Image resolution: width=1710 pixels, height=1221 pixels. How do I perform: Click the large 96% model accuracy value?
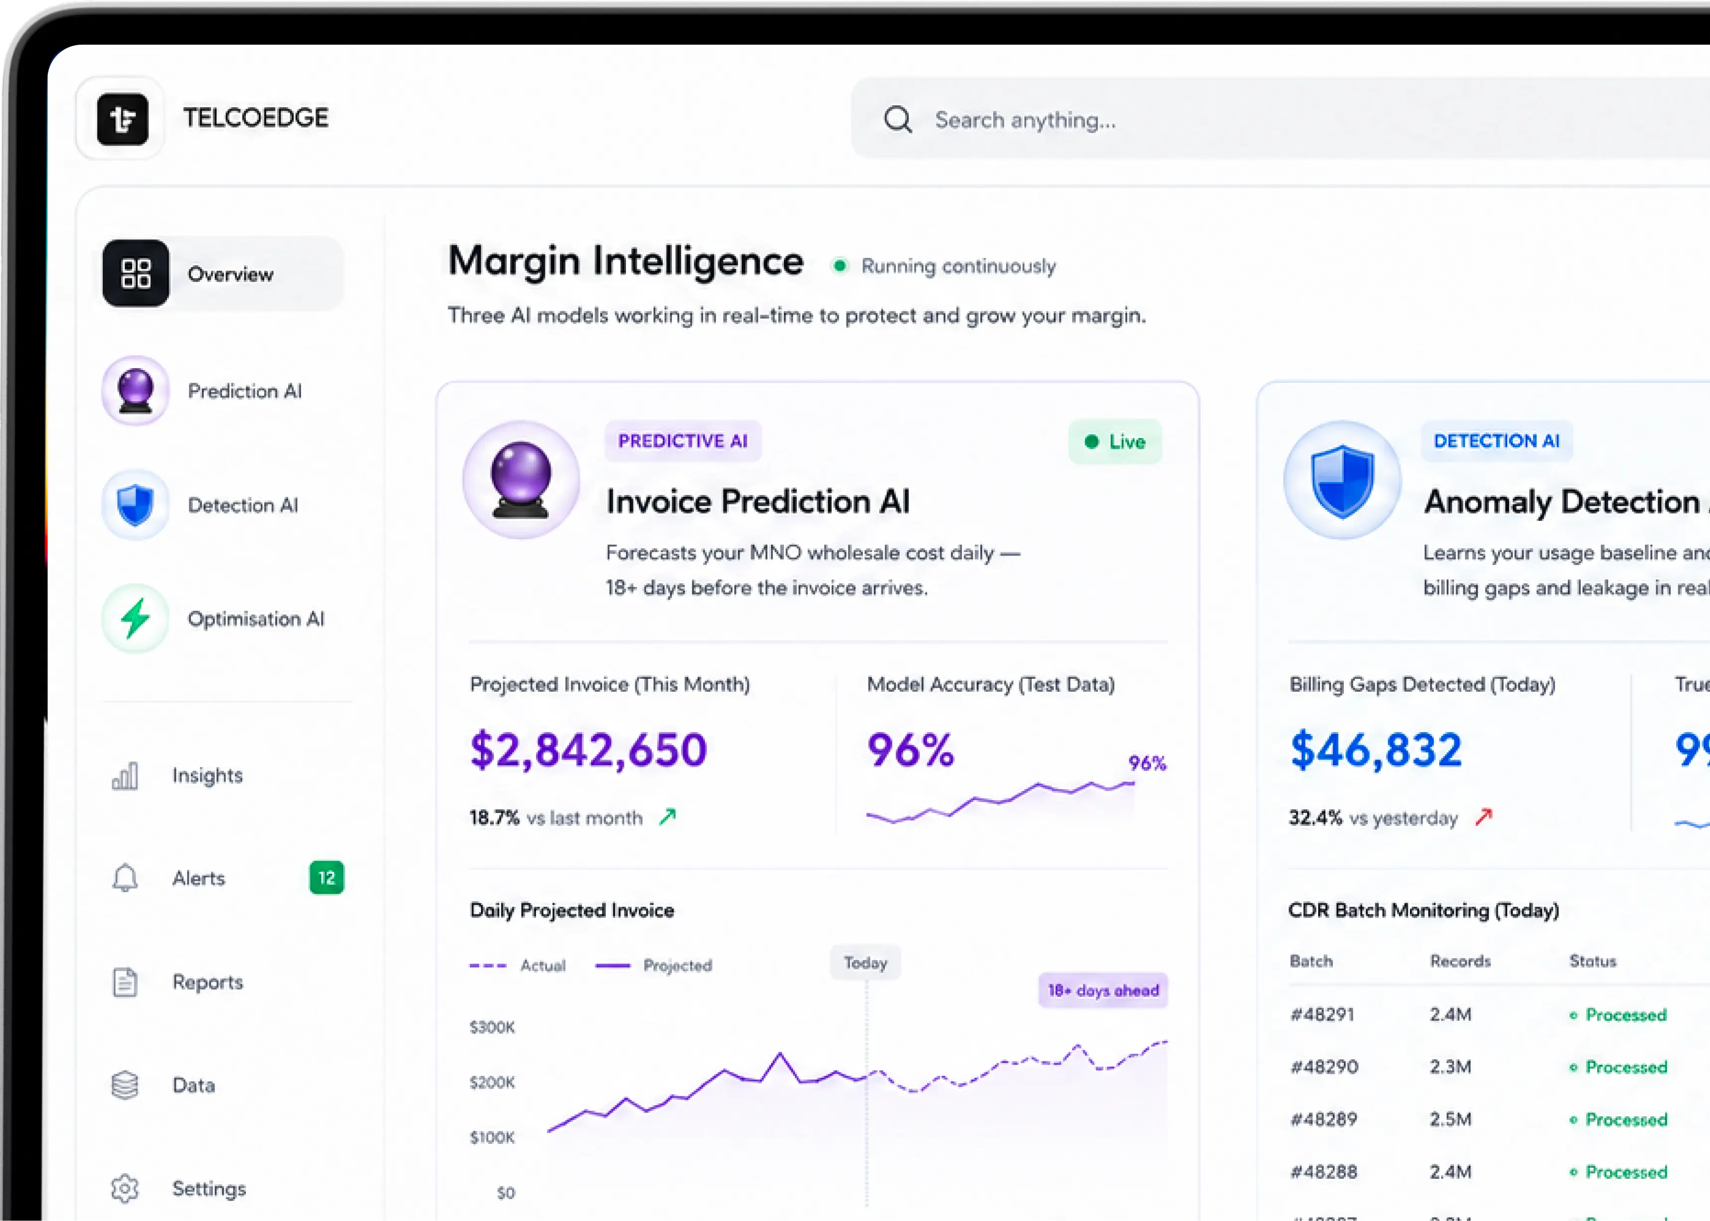click(x=910, y=749)
